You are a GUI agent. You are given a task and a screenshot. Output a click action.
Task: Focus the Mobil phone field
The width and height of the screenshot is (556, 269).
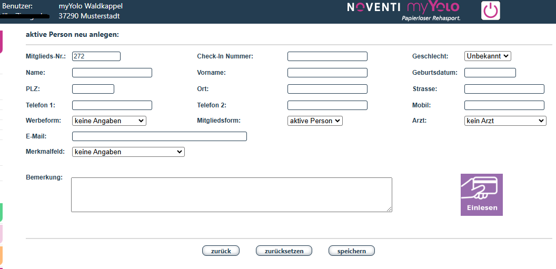[x=504, y=105]
